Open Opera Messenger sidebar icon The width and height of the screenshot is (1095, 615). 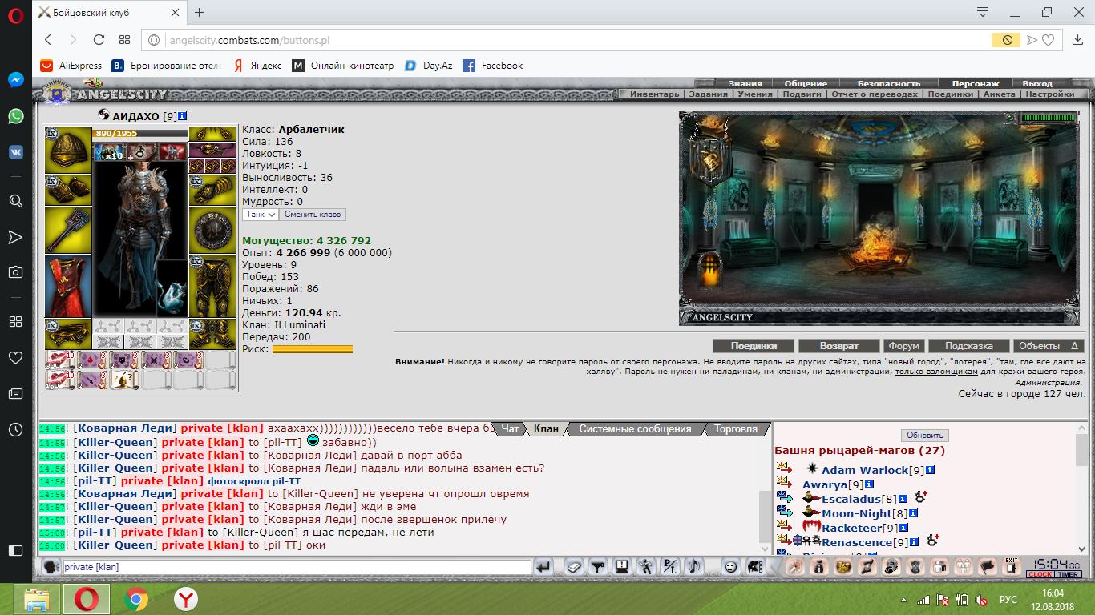pos(15,80)
